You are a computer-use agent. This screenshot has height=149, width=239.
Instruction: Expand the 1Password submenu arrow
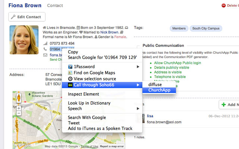point(138,67)
